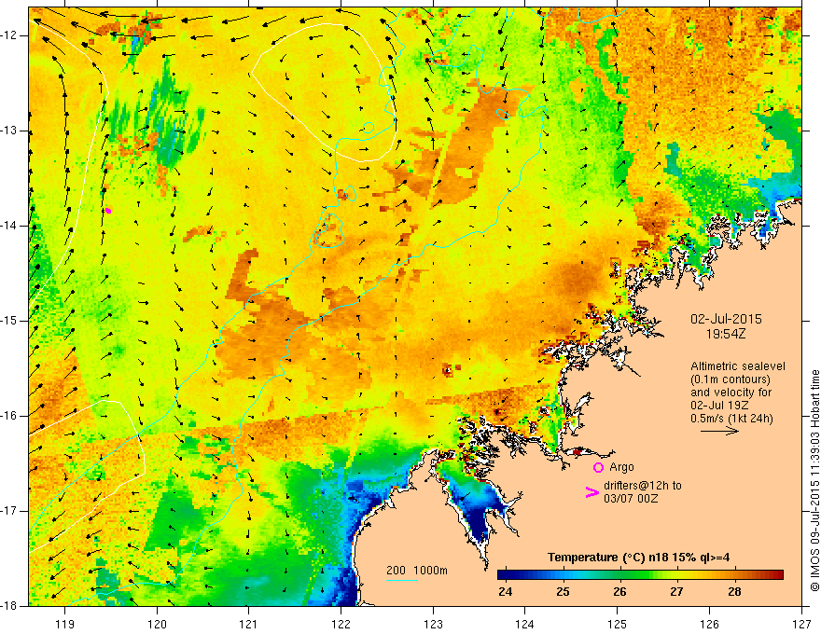Click the 'and velocity for' legend text

point(731,393)
